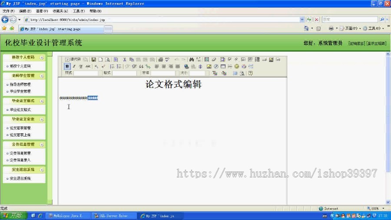Toggle Bold formatting
The image size is (391, 220).
pyautogui.click(x=67, y=66)
